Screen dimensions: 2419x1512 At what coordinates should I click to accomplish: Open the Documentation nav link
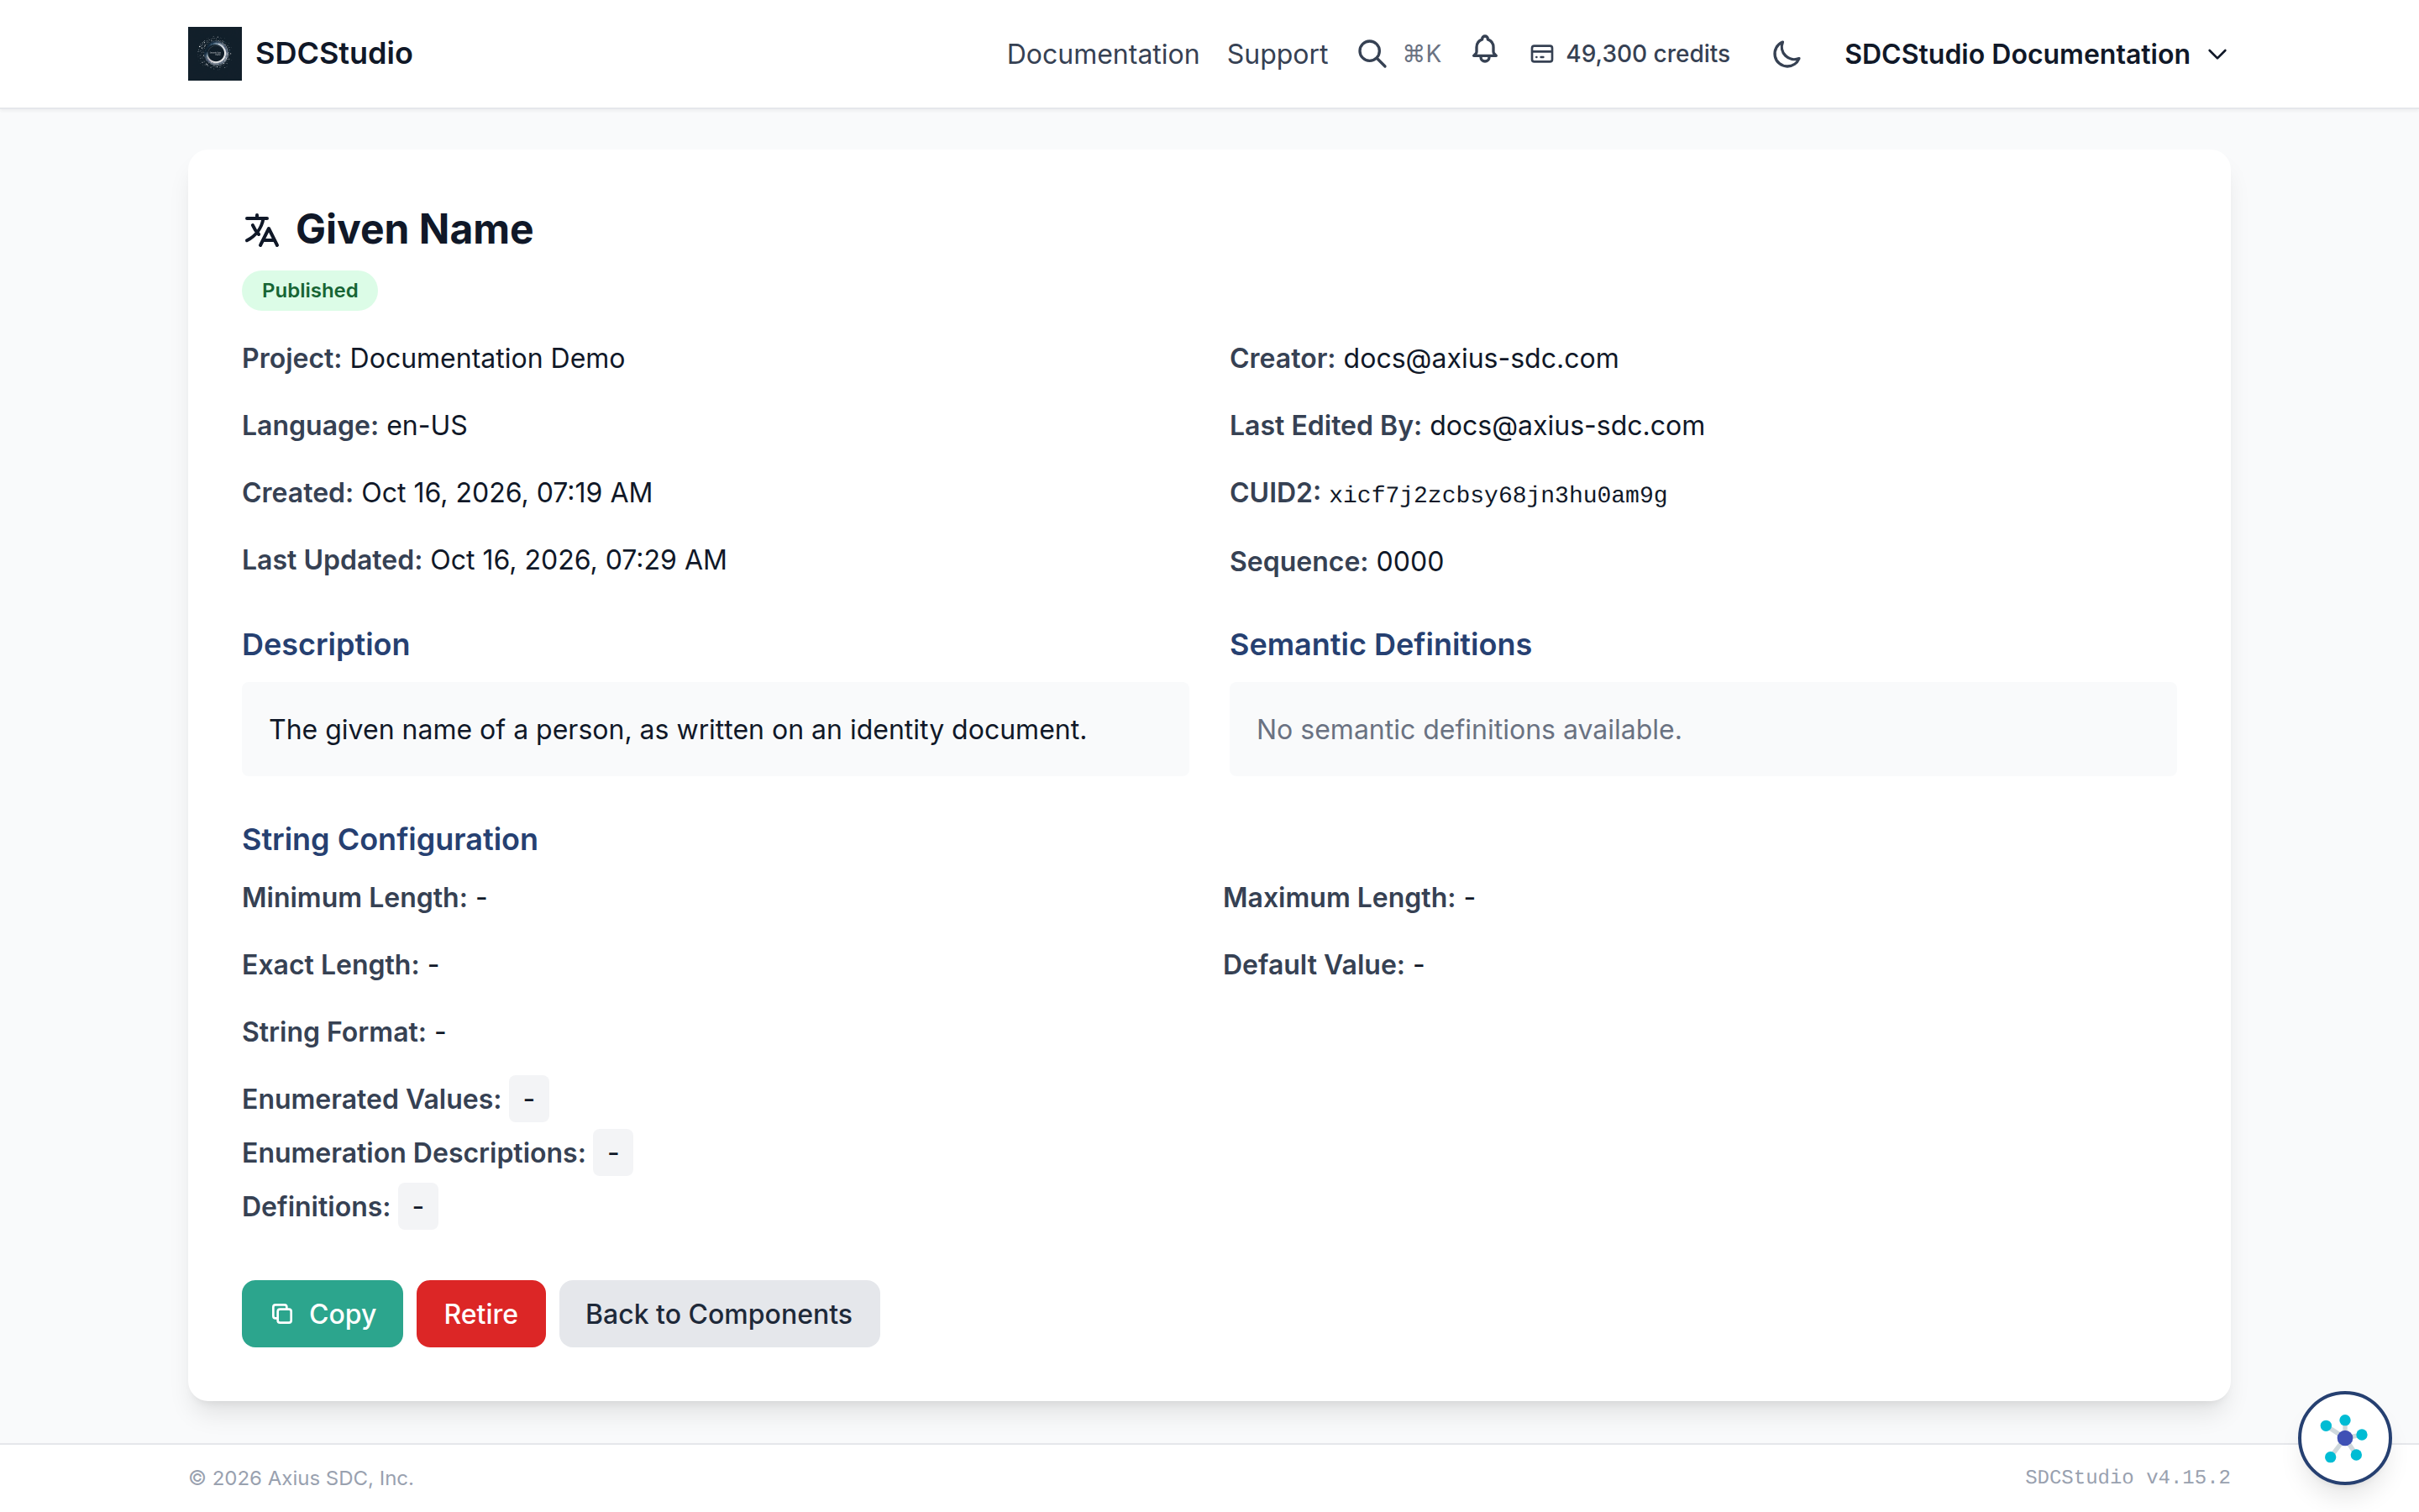coord(1103,54)
